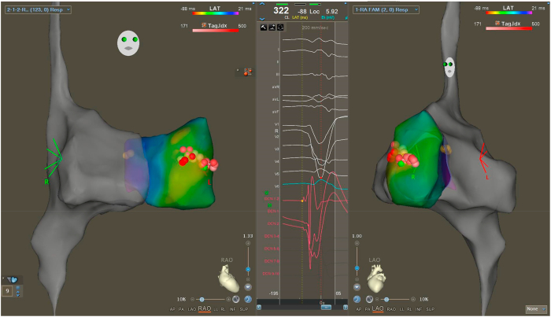The height and width of the screenshot is (317, 551).
Task: Click the LAT color bar in right viewer
Action: (x=508, y=13)
